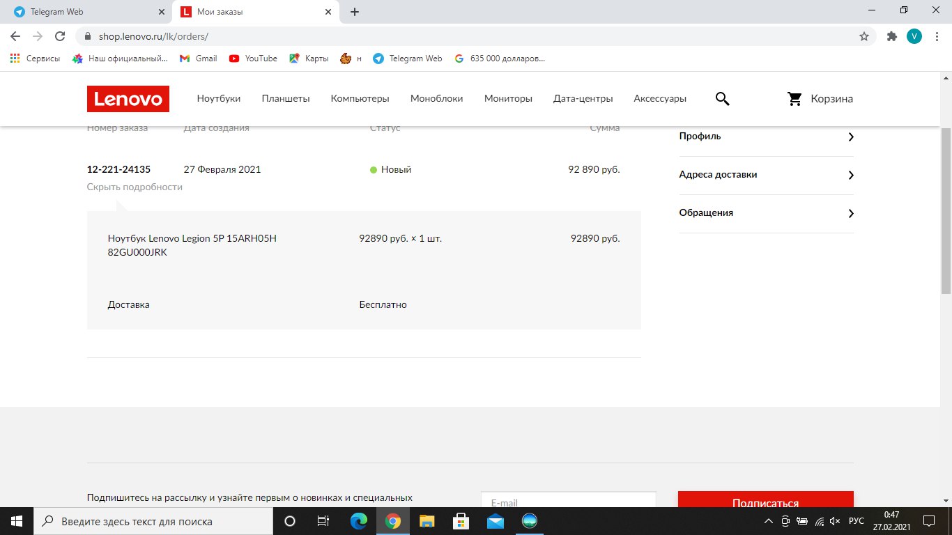Switch to the Telegram Web tab
952x535 pixels.
(89, 12)
